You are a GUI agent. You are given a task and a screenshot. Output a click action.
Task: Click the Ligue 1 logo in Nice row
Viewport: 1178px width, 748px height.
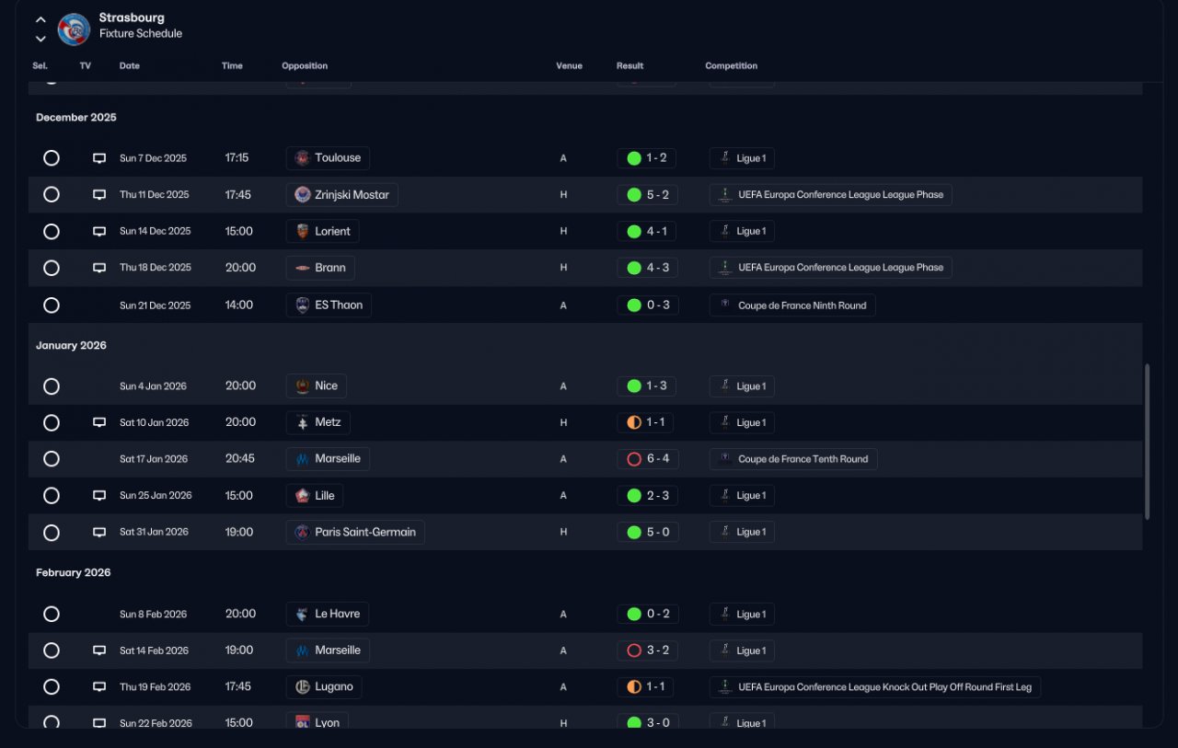[x=725, y=386]
